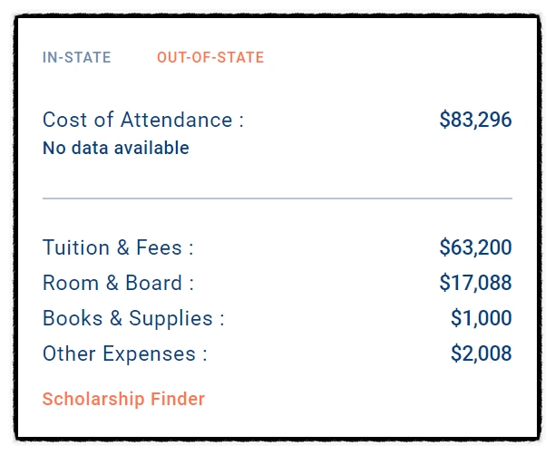
Task: Click the horizontal divider line
Action: [277, 198]
